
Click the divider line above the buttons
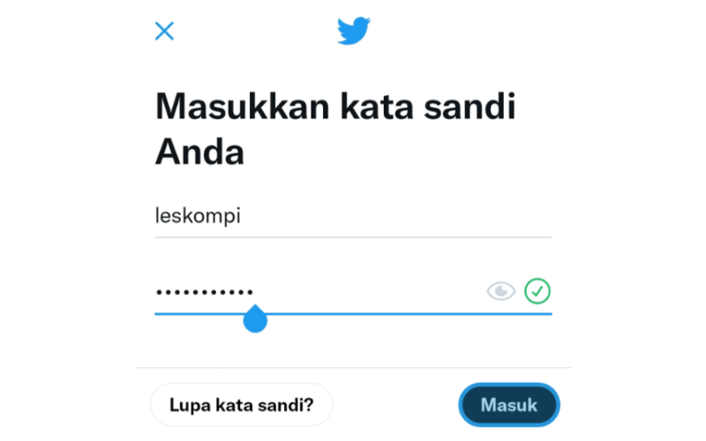354,368
